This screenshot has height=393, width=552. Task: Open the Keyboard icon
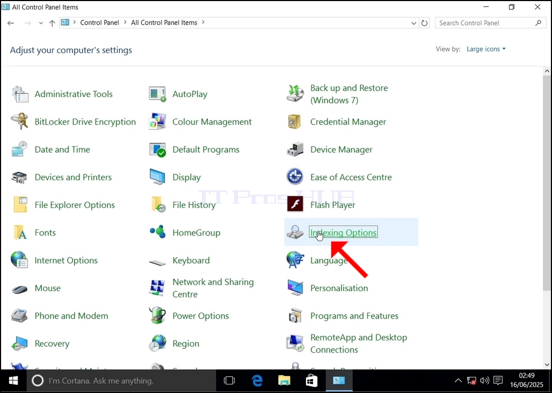[x=157, y=262]
